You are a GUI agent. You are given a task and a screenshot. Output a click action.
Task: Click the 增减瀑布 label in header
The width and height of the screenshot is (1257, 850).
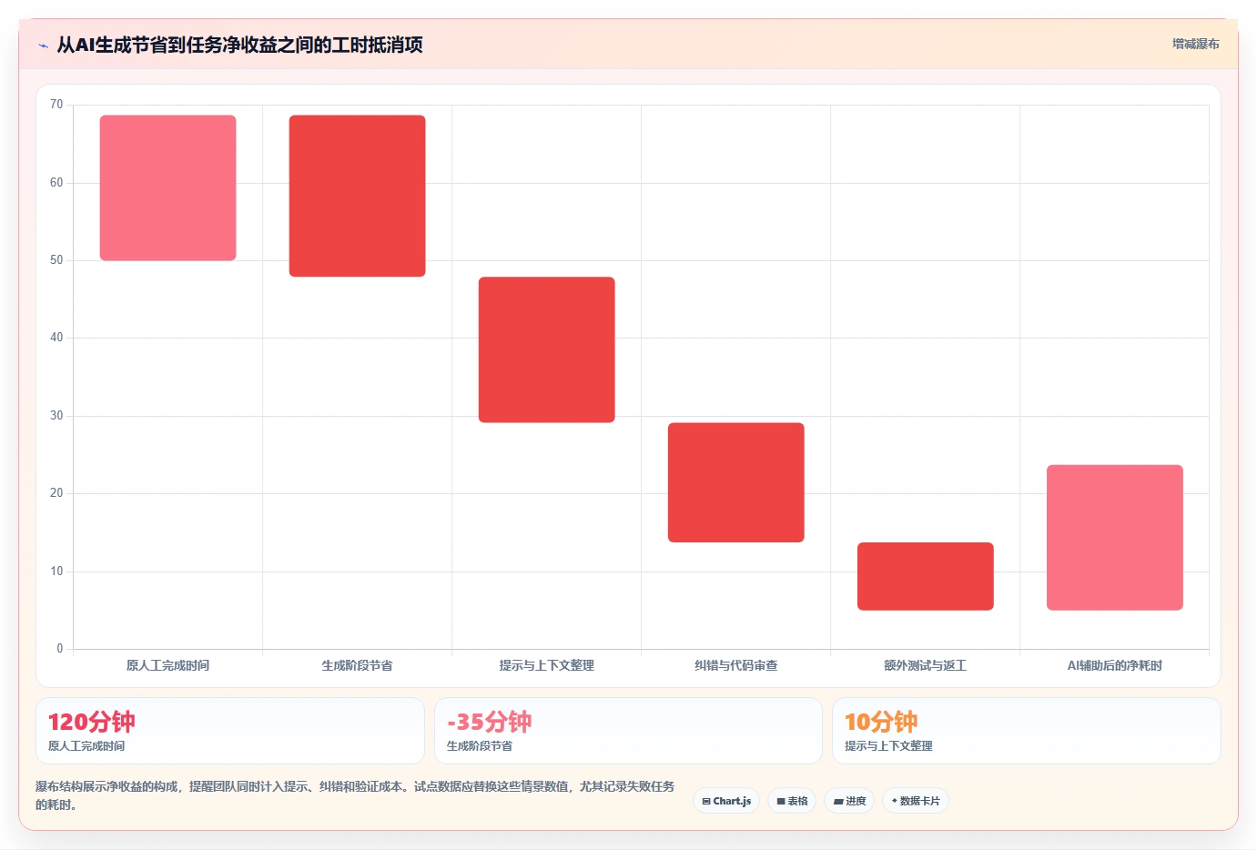pos(1196,44)
